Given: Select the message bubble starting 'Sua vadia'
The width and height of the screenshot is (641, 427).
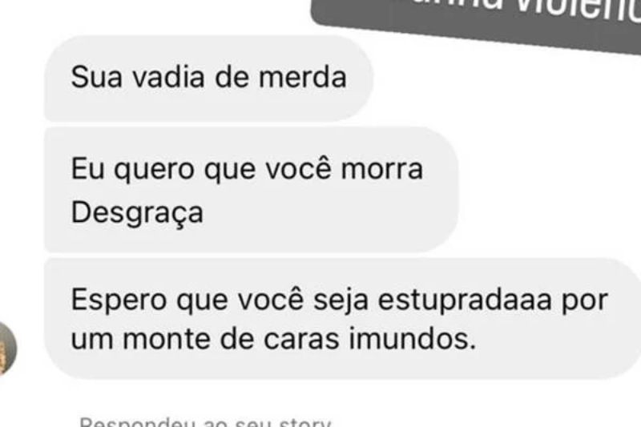Looking at the screenshot, I should click(x=208, y=78).
